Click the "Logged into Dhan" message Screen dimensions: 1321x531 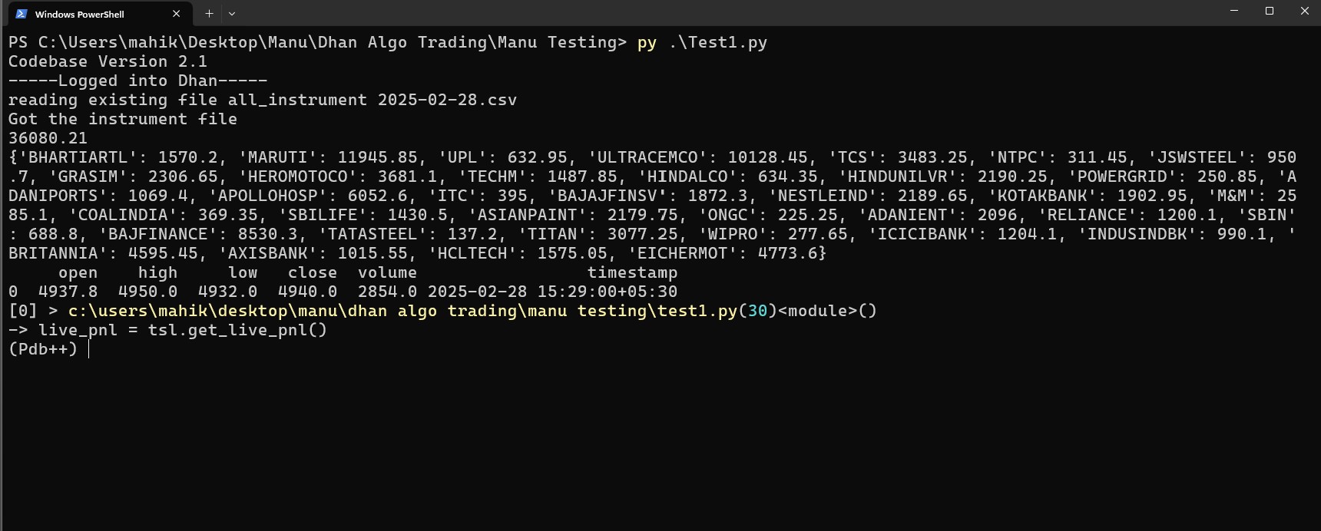(x=138, y=81)
